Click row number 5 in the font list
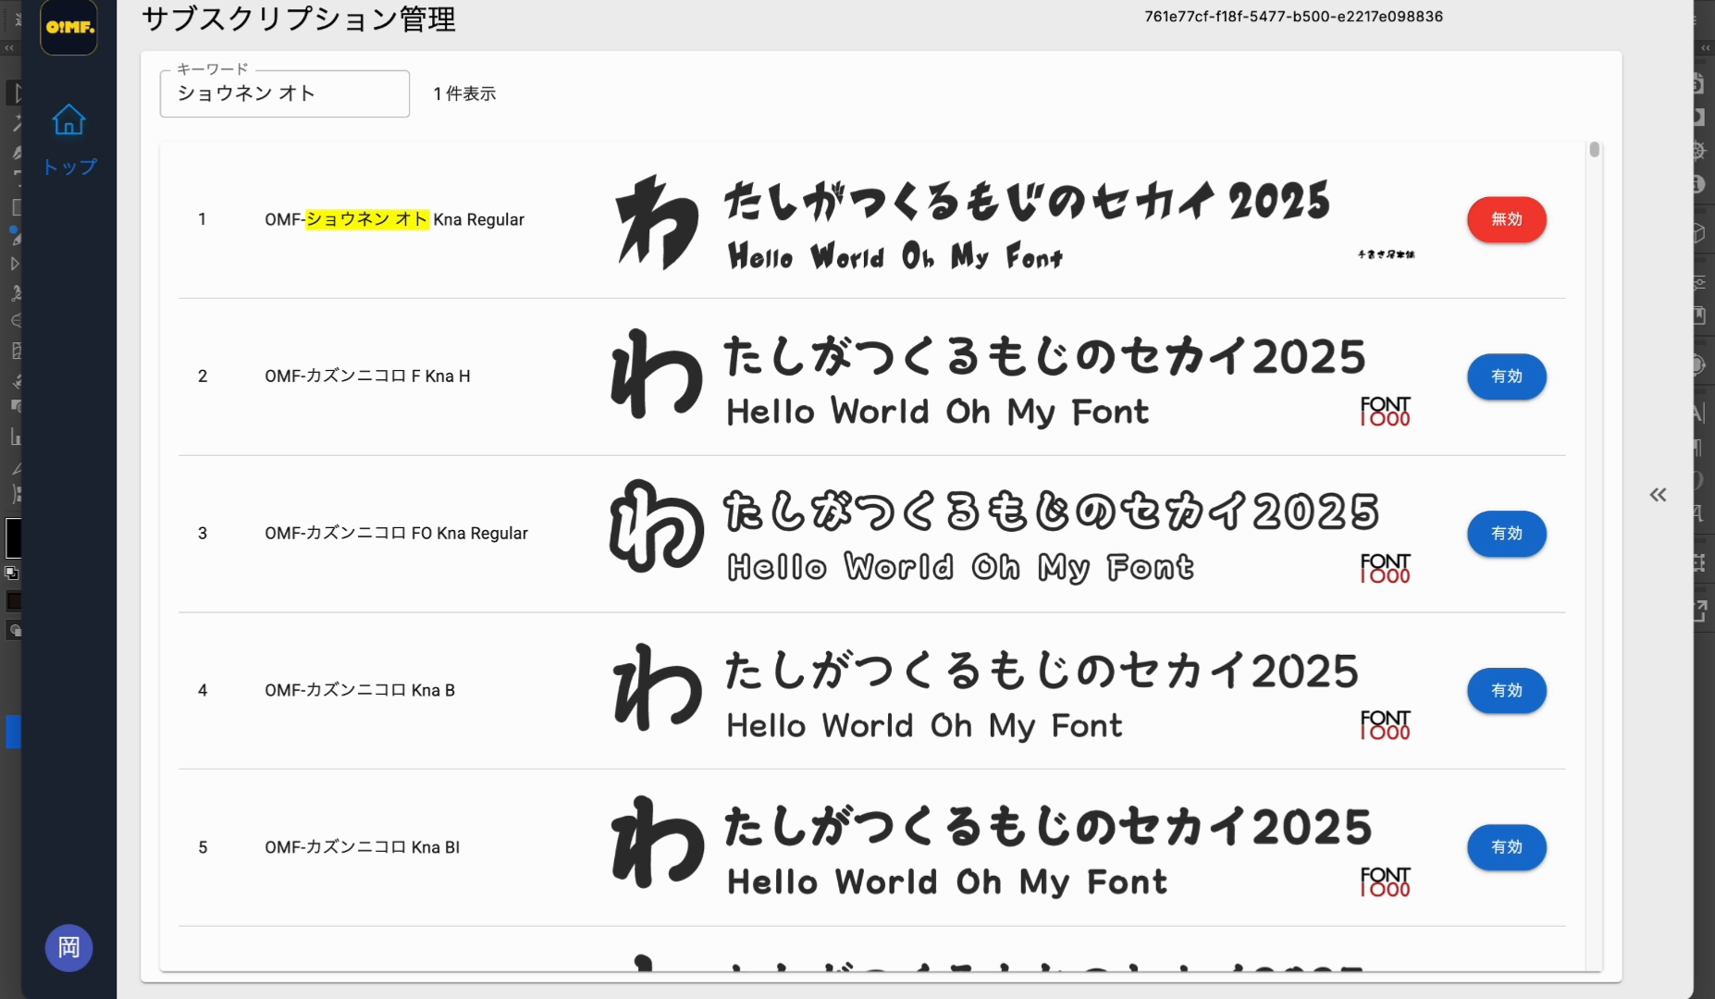 203,847
